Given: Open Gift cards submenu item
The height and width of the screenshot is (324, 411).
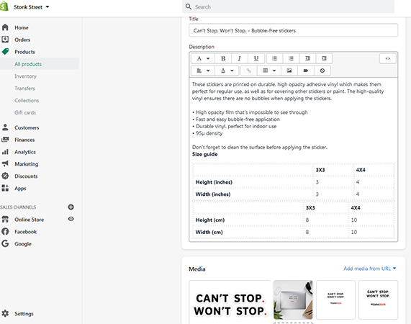Looking at the screenshot, I should (25, 112).
